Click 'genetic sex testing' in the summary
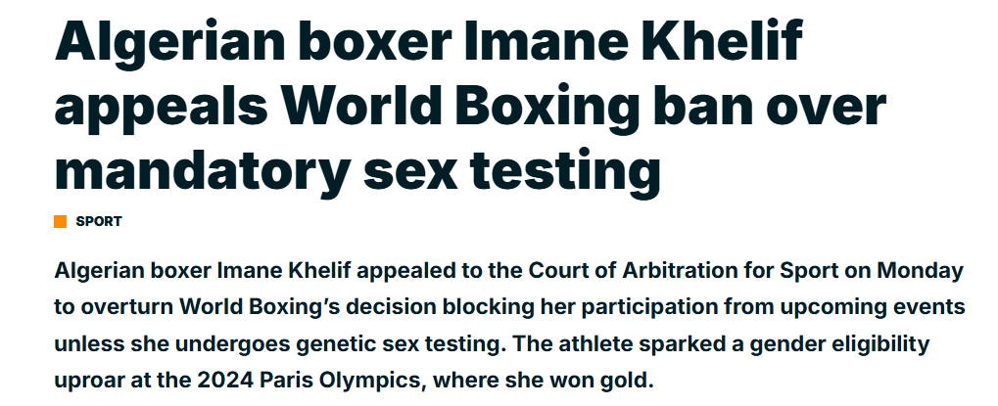 [x=401, y=345]
